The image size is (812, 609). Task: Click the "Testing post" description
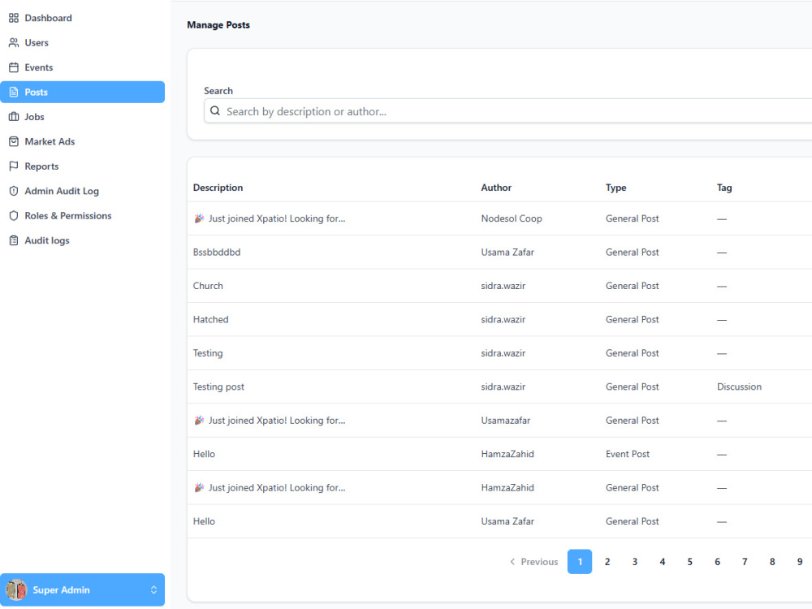pos(218,387)
